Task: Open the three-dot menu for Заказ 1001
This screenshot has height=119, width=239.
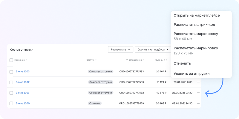Action: pyautogui.click(x=198, y=93)
